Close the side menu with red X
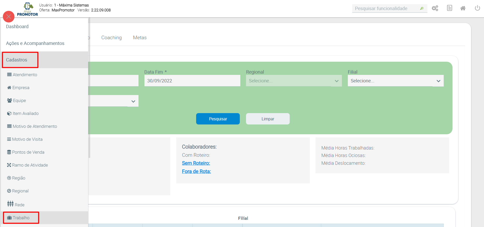 (9, 17)
